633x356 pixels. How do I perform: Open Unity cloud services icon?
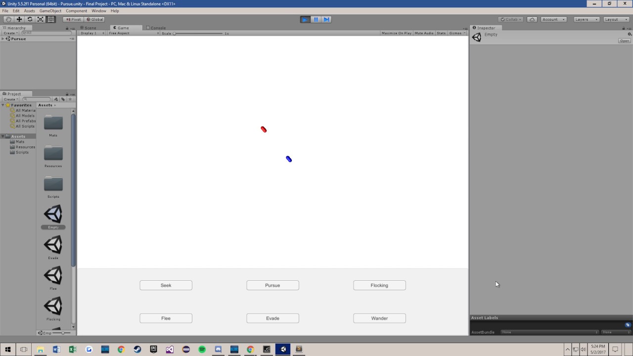[532, 19]
